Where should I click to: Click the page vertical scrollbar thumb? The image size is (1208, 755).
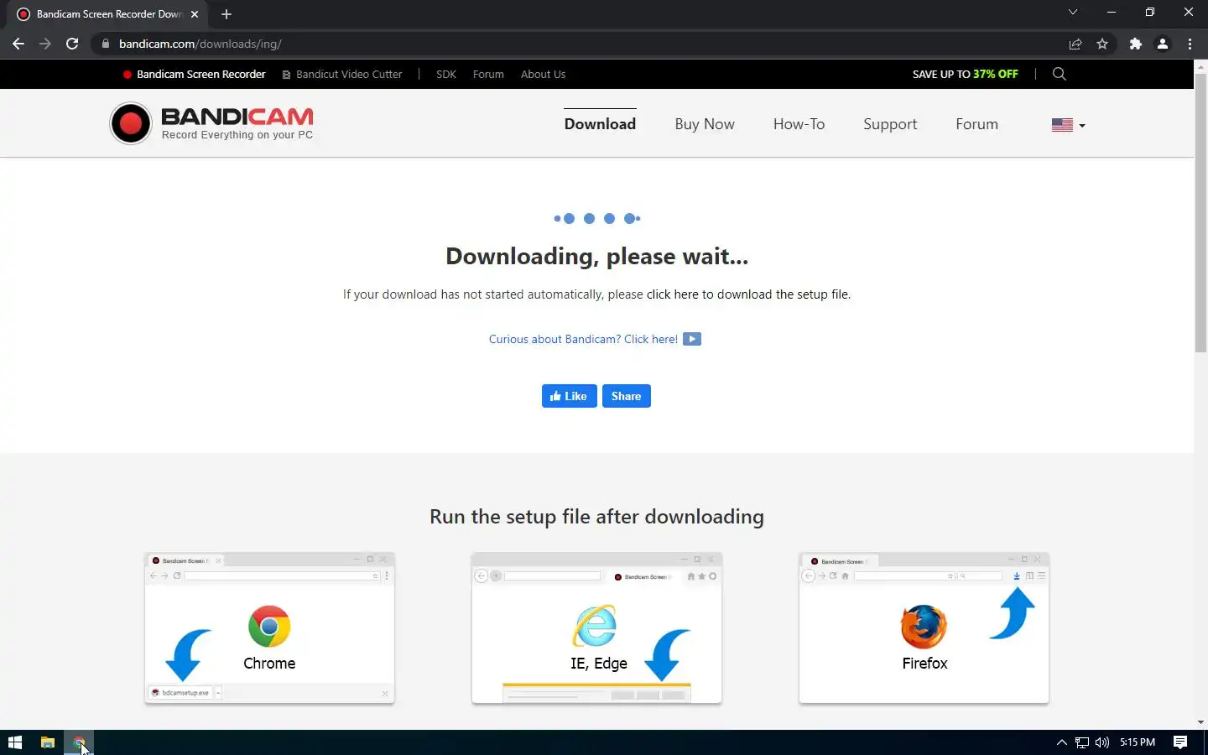coord(1200,214)
